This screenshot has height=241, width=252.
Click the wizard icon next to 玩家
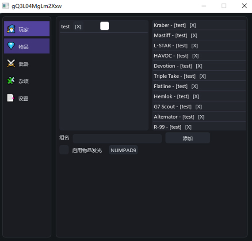pyautogui.click(x=11, y=29)
